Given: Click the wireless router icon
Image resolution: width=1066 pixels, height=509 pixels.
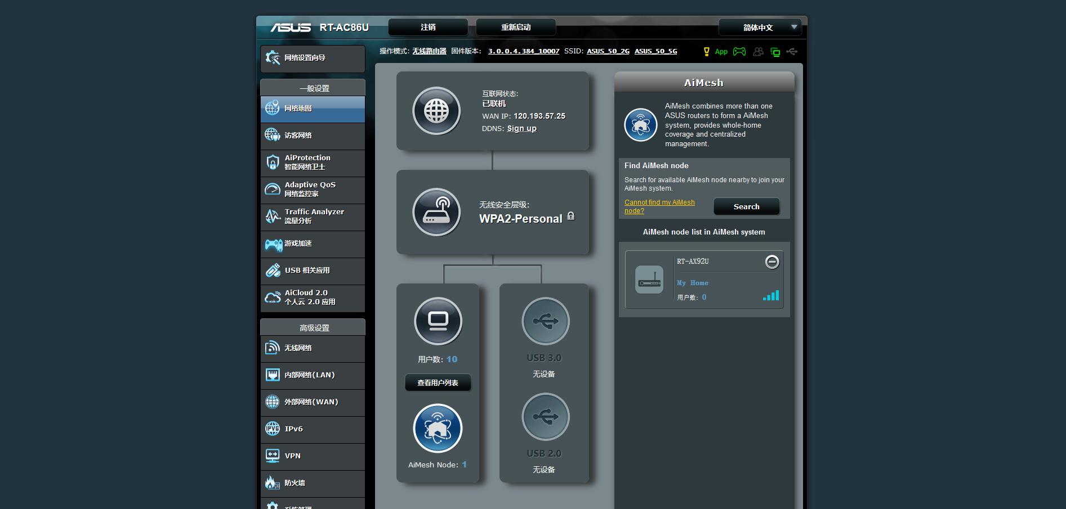Looking at the screenshot, I should [436, 212].
